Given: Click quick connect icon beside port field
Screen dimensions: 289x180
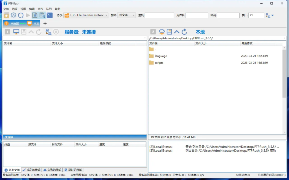Looking at the screenshot, I should click(x=268, y=15).
